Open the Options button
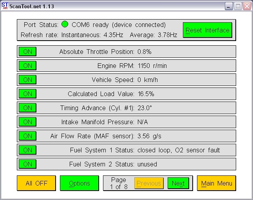The image size is (253, 200). [x=80, y=183]
